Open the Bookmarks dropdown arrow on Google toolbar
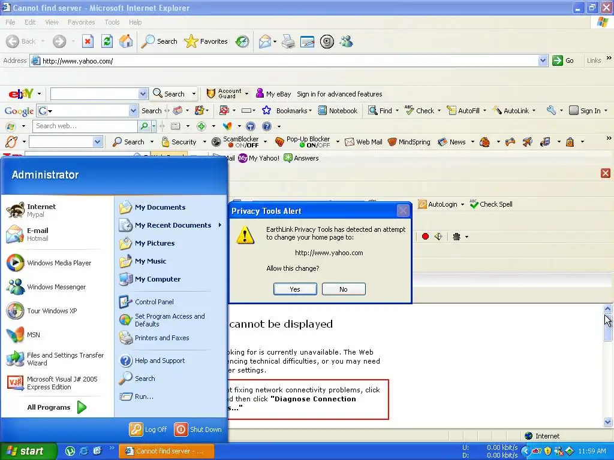Image resolution: width=614 pixels, height=460 pixels. coord(311,111)
